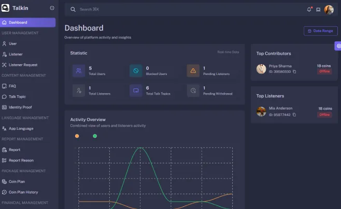Click Priya Sharma's avatar
Image resolution: width=341 pixels, height=209 pixels.
pos(261,69)
